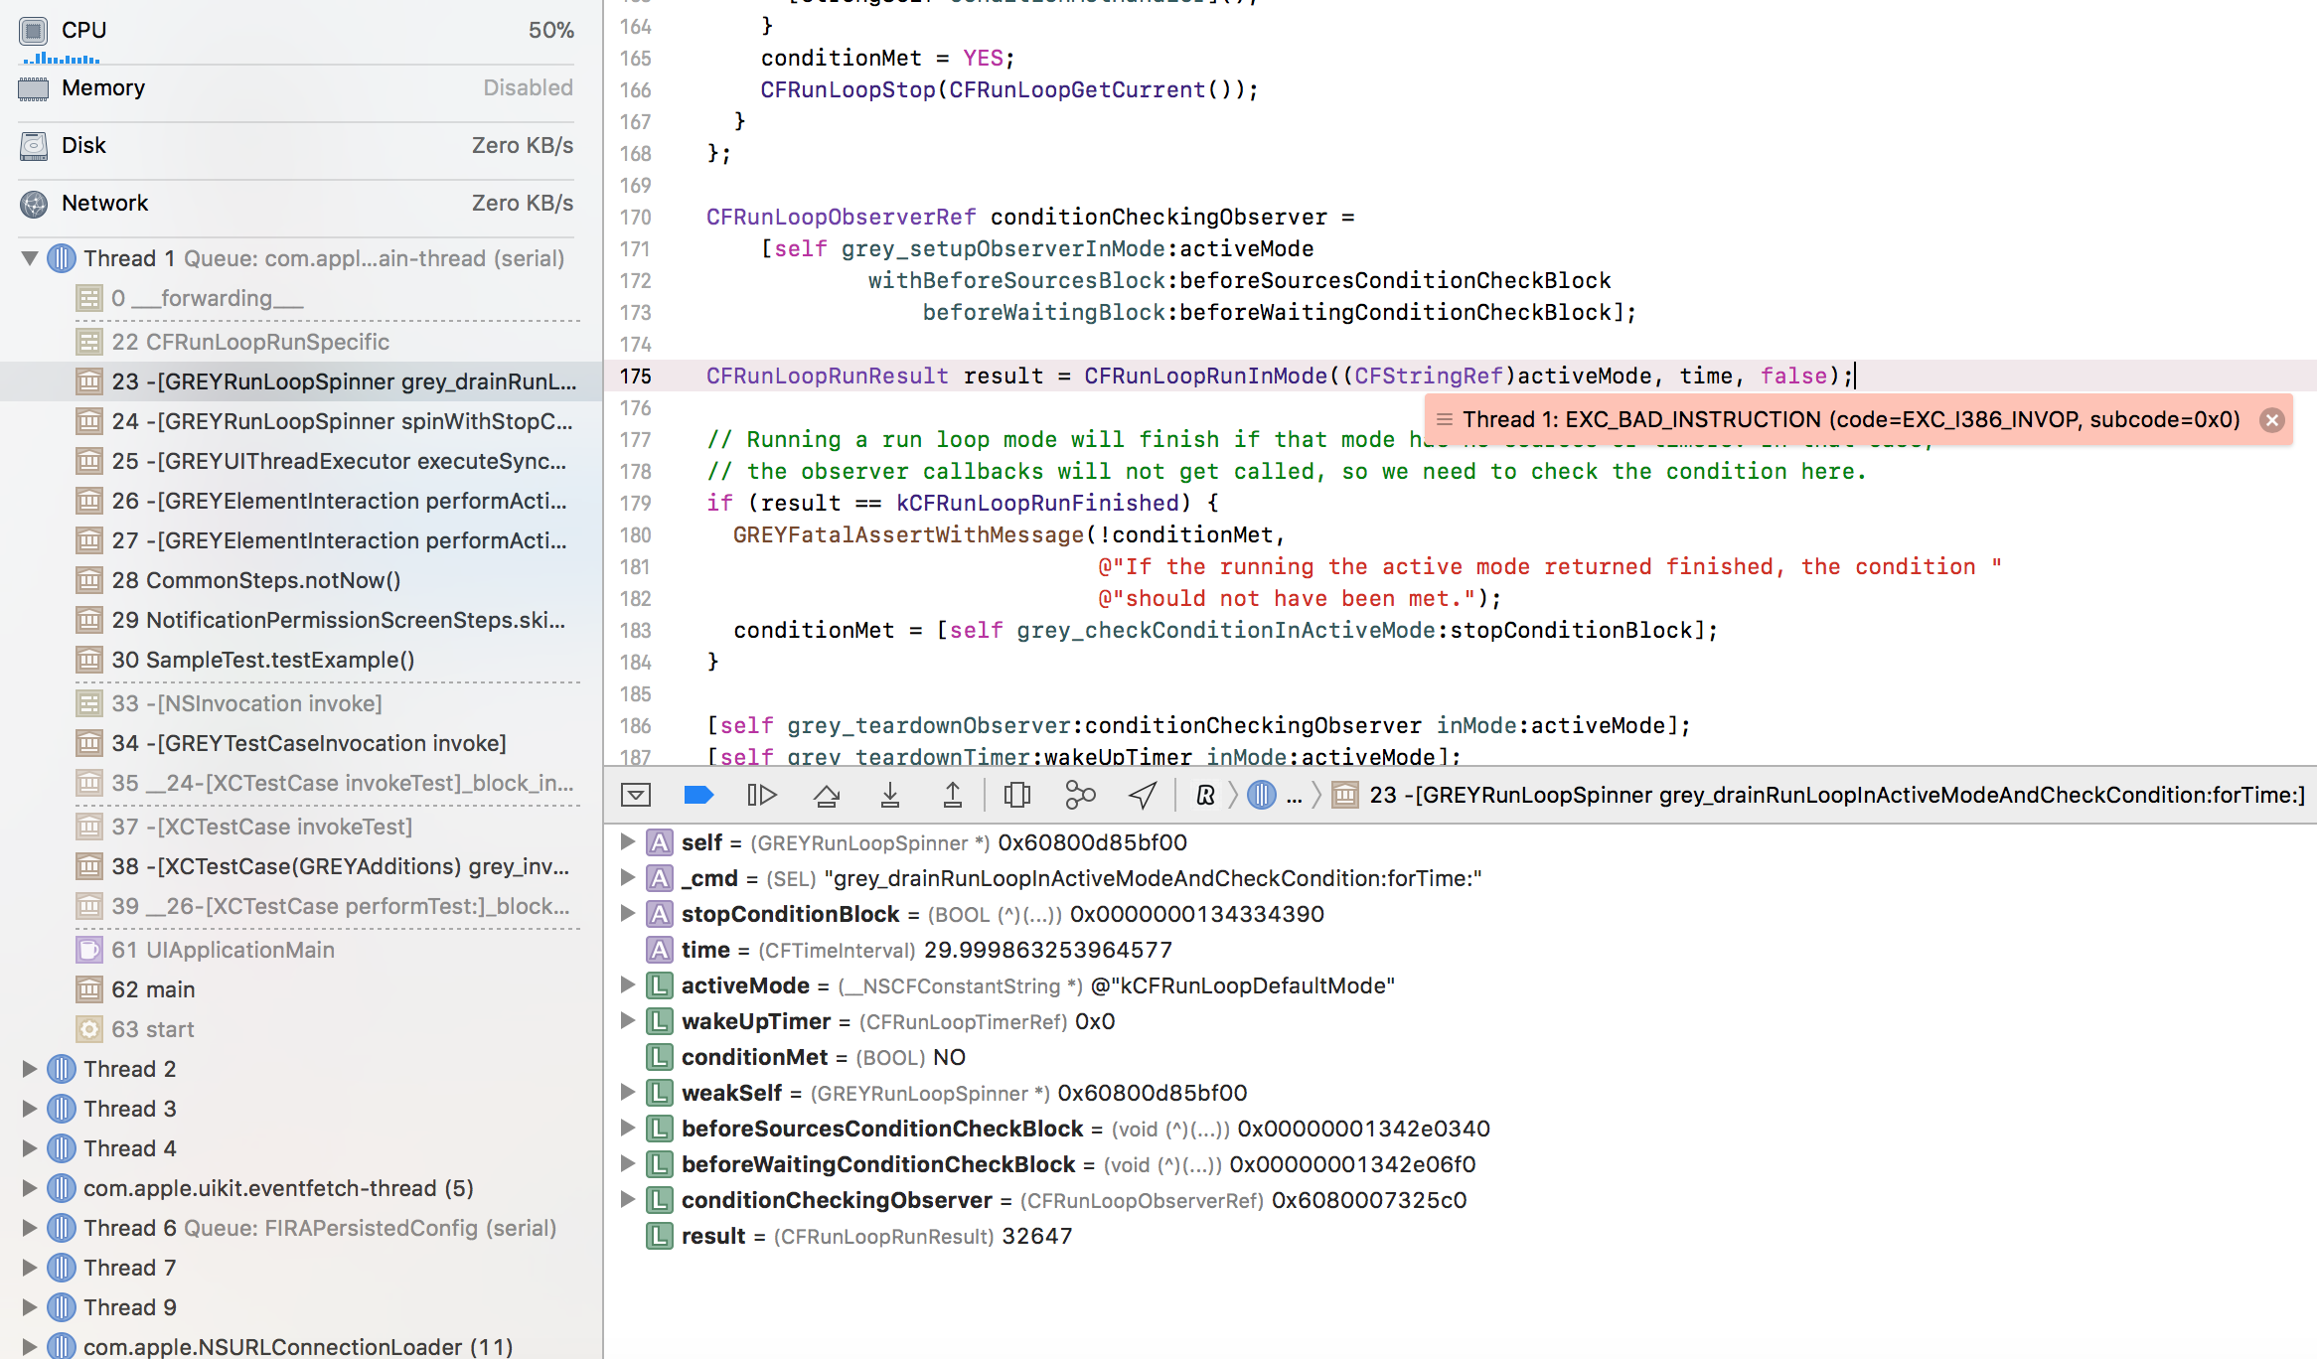Screen dimensions: 2317x1359
Task: Select frame 34 GREYTestCaseInvocation invoke
Action: 301,743
